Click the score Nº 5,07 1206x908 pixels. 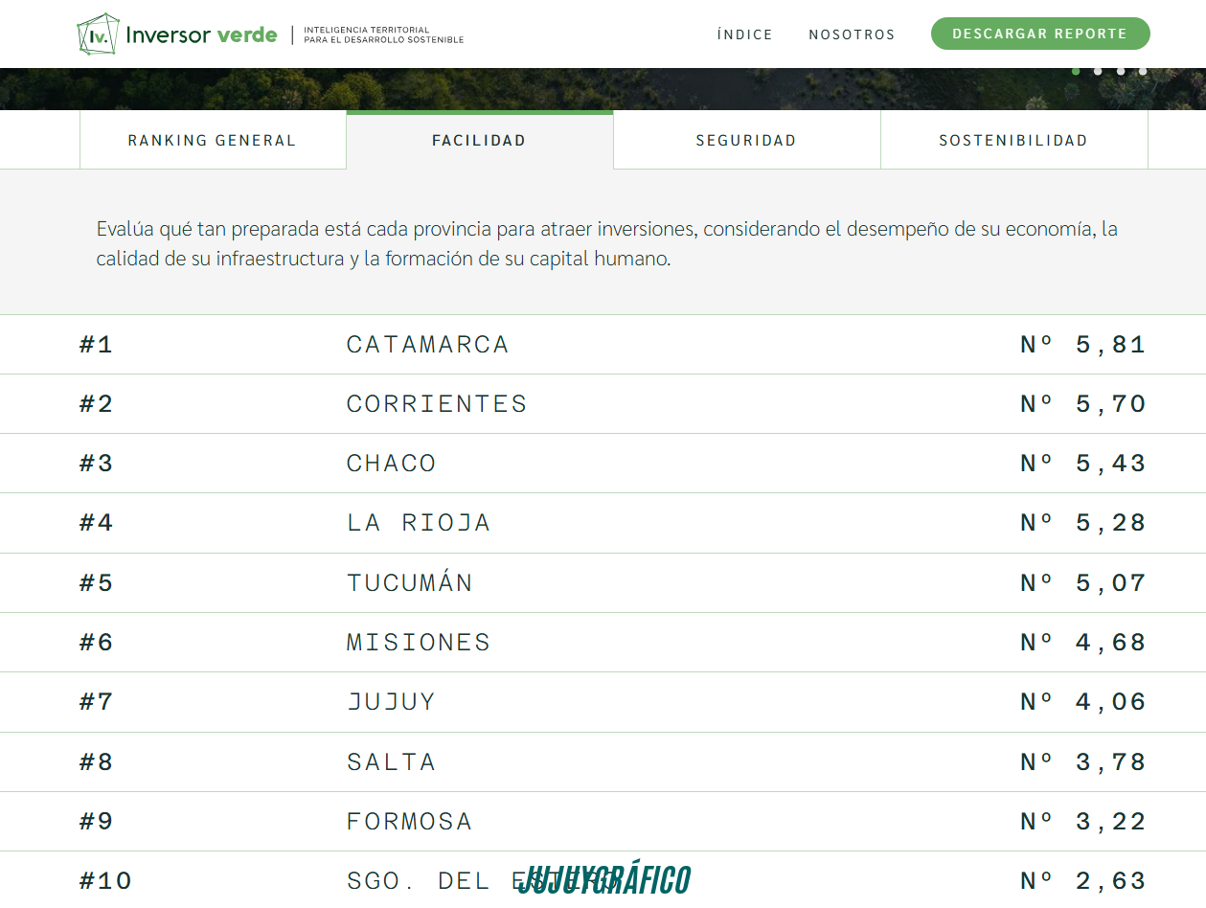tap(1083, 582)
